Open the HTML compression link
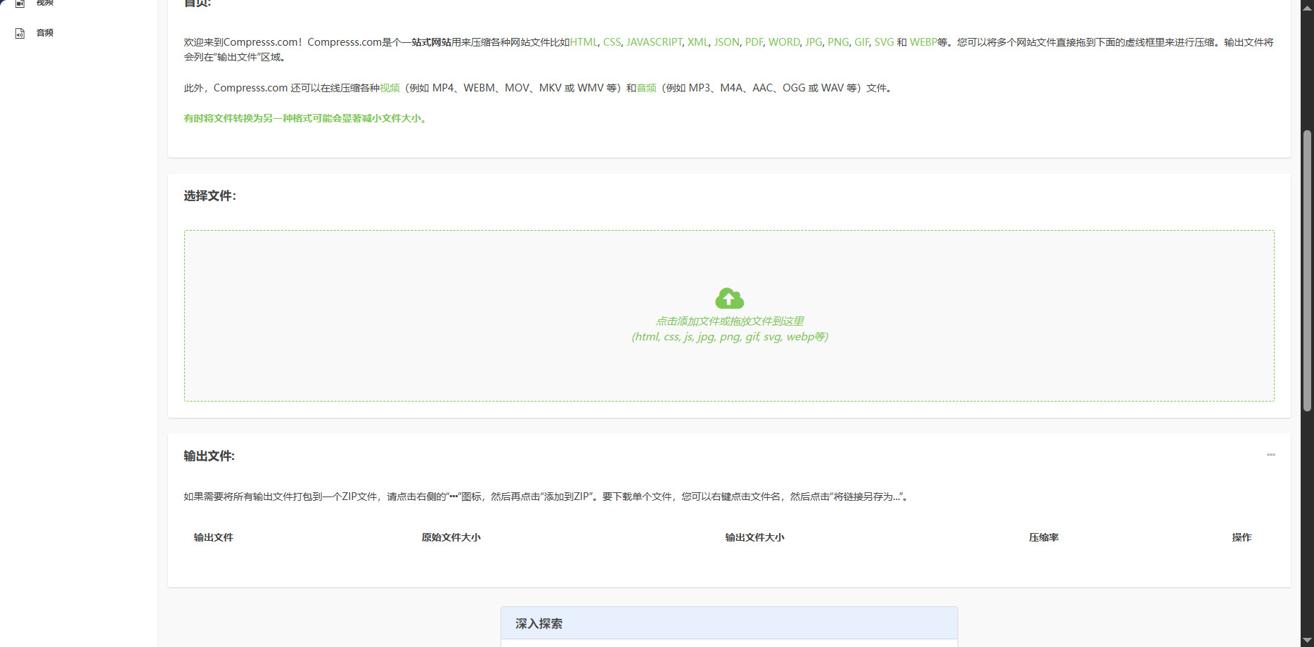Screen dimensions: 1314x647 tap(584, 42)
